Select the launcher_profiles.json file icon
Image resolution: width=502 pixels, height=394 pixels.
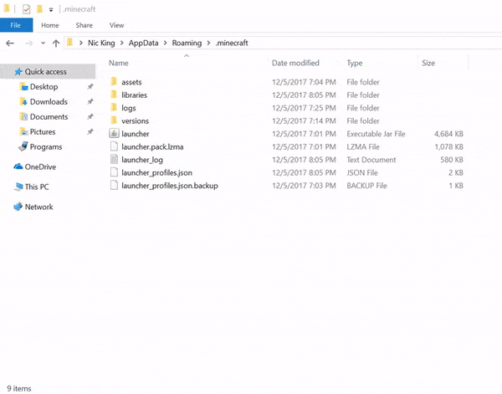point(114,172)
